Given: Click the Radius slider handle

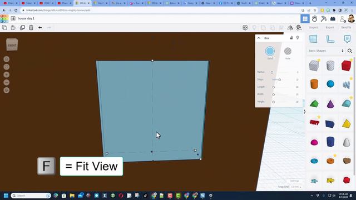Looking at the screenshot, I should point(272,72).
